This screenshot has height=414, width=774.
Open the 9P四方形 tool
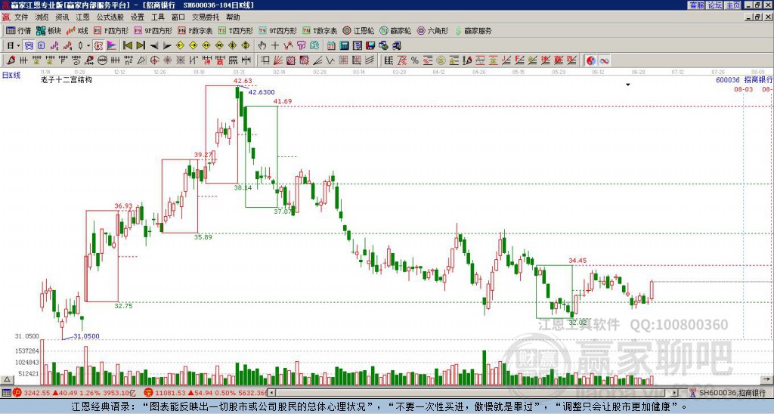tap(153, 30)
